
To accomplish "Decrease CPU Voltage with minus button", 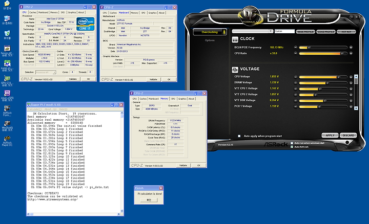I will click(296, 77).
